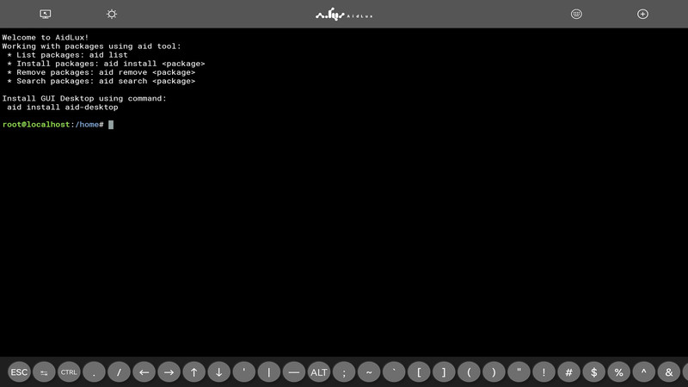Viewport: 688px width, 387px height.
Task: Click the 'aid search <package>' line
Action: point(101,81)
